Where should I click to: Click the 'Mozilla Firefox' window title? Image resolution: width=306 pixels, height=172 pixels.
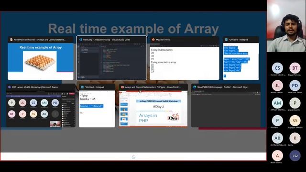click(163, 40)
